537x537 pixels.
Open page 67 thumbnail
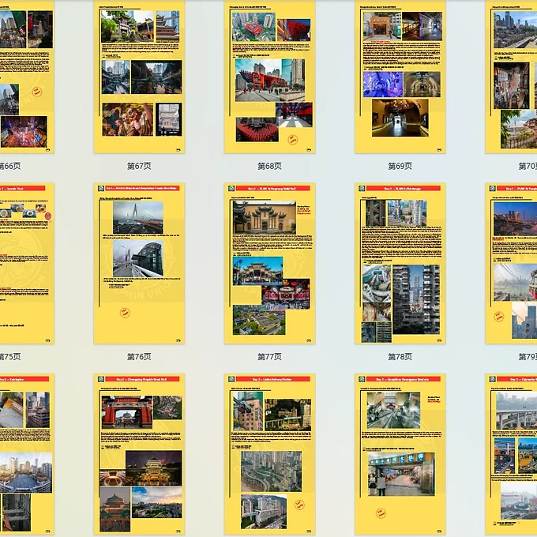click(x=139, y=77)
